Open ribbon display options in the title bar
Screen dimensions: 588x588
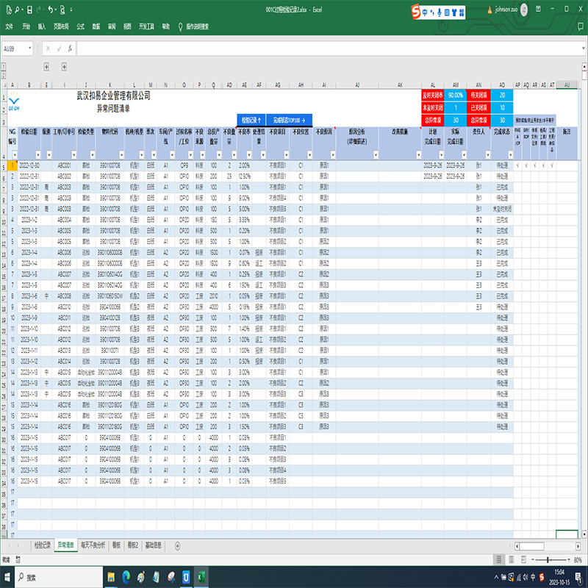pos(538,9)
